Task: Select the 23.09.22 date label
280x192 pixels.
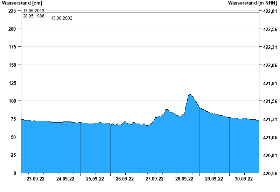Action: 36,179
